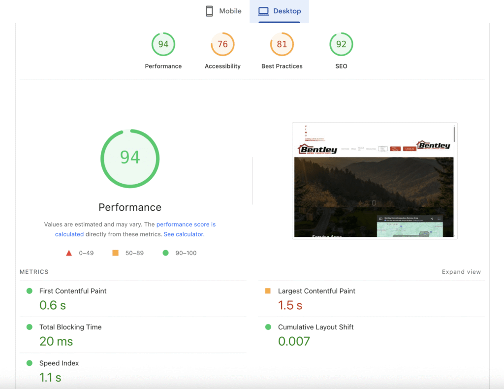Click the orange square 50–89 legend icon
Image resolution: width=504 pixels, height=389 pixels.
[115, 253]
